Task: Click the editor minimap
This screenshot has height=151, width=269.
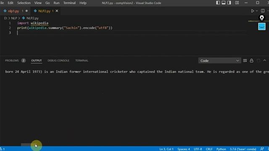Action: pyautogui.click(x=258, y=21)
